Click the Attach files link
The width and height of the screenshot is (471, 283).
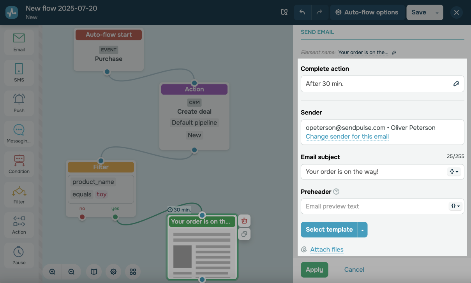click(326, 250)
